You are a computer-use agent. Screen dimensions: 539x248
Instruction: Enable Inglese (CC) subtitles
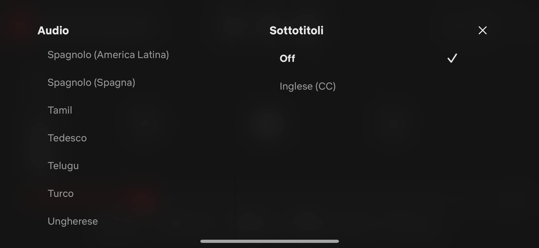(x=308, y=86)
